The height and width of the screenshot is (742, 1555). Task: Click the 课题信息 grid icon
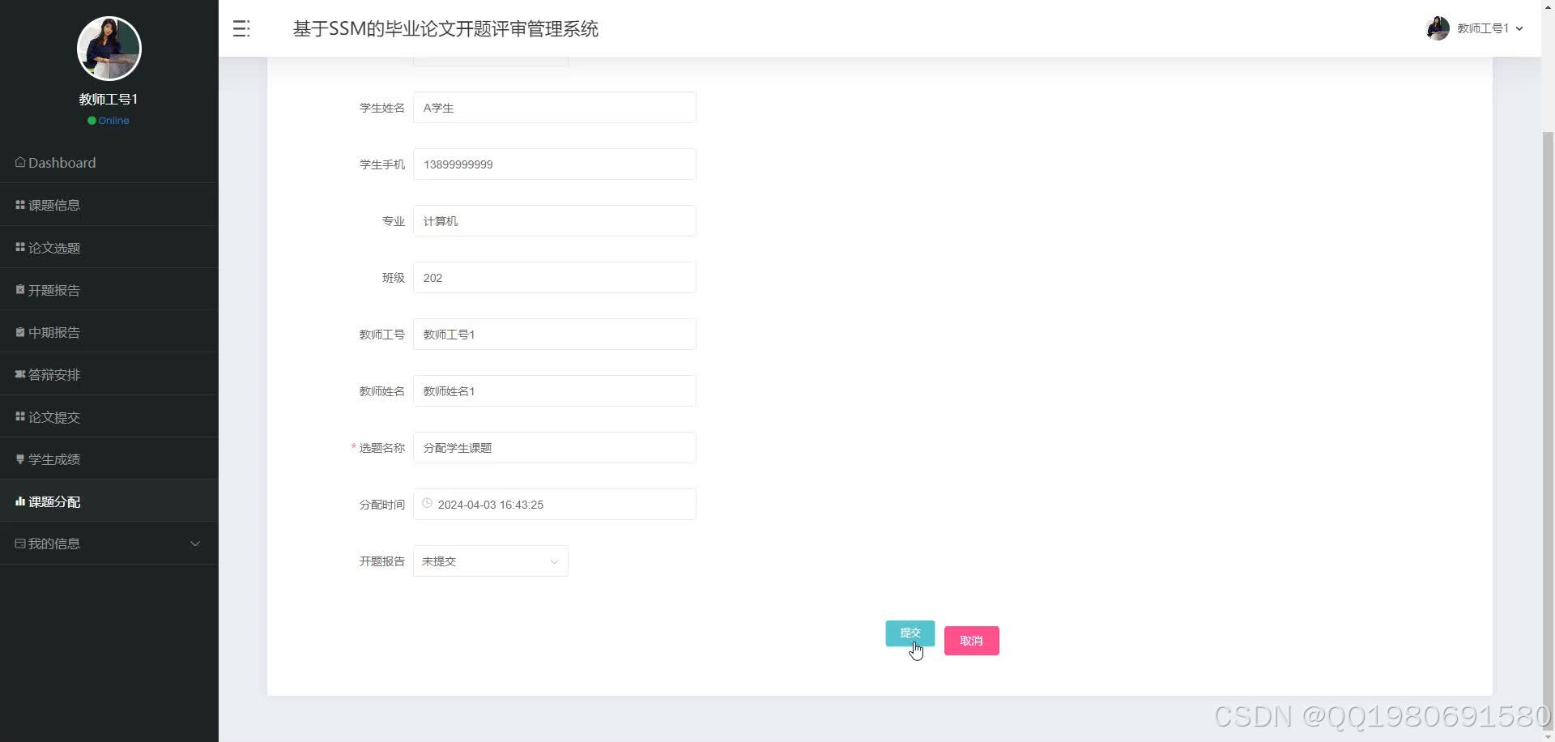19,204
